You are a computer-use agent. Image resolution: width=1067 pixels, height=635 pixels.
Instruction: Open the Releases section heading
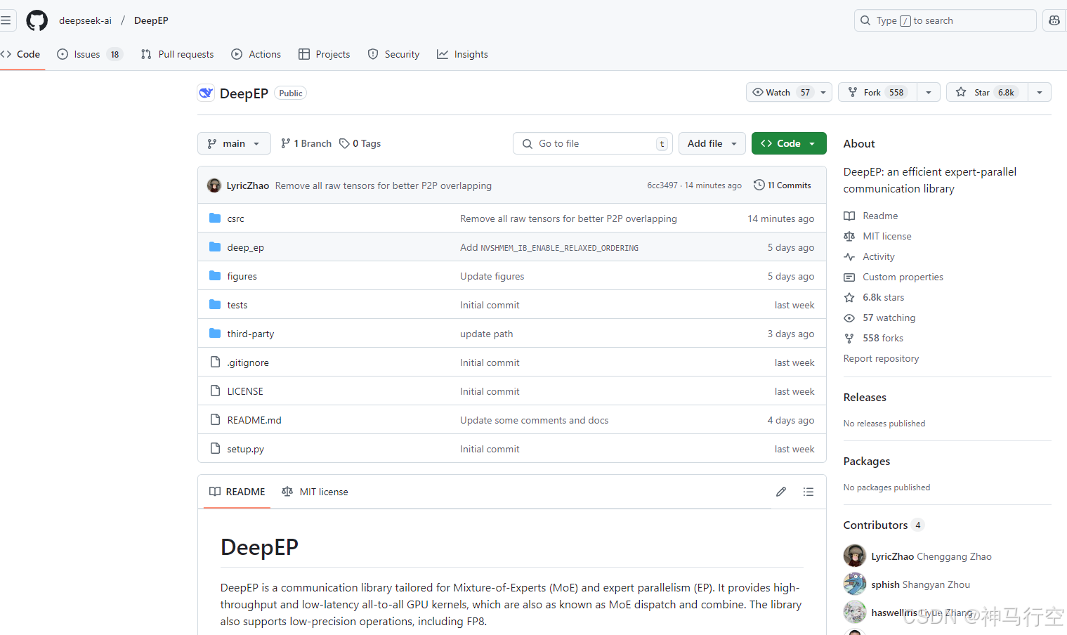pyautogui.click(x=865, y=397)
